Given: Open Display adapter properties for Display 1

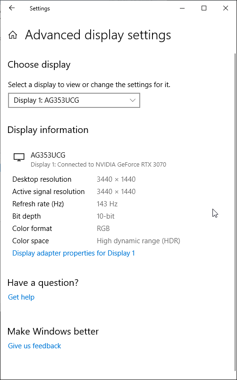Looking at the screenshot, I should pos(74,253).
